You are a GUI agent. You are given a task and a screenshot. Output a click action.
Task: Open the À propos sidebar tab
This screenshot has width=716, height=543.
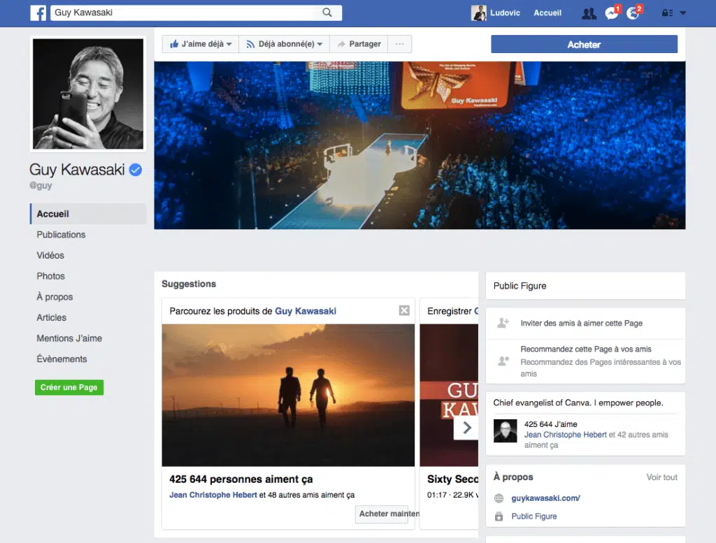click(55, 296)
